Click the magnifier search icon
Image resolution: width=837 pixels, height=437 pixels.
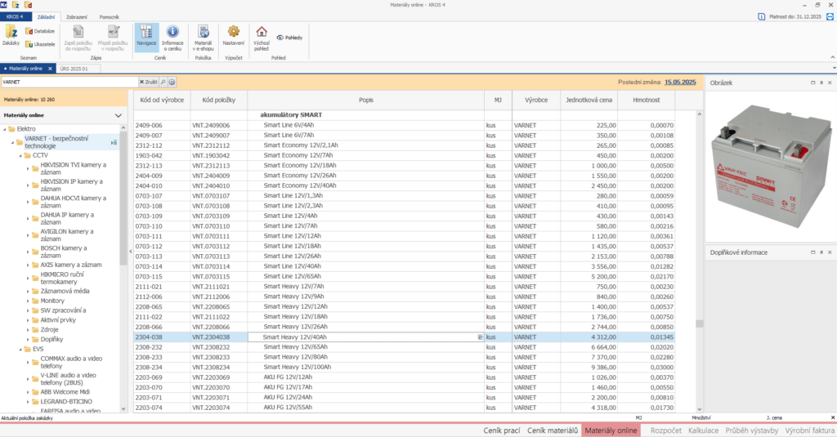tap(163, 82)
